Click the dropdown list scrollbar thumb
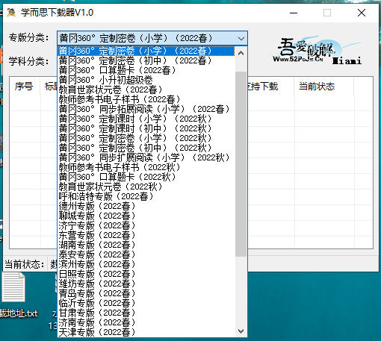This screenshot has width=381, height=341. [241, 164]
